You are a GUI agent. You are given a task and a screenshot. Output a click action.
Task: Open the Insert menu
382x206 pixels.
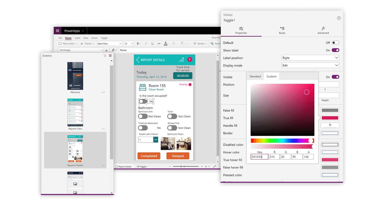[x=77, y=38]
